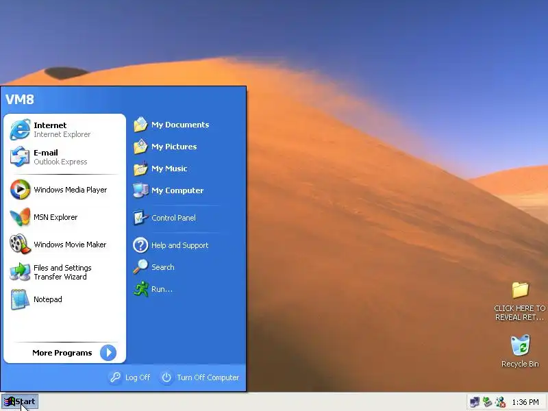Click the Control Panel icon
Screen dimensions: 548x411
pos(140,218)
